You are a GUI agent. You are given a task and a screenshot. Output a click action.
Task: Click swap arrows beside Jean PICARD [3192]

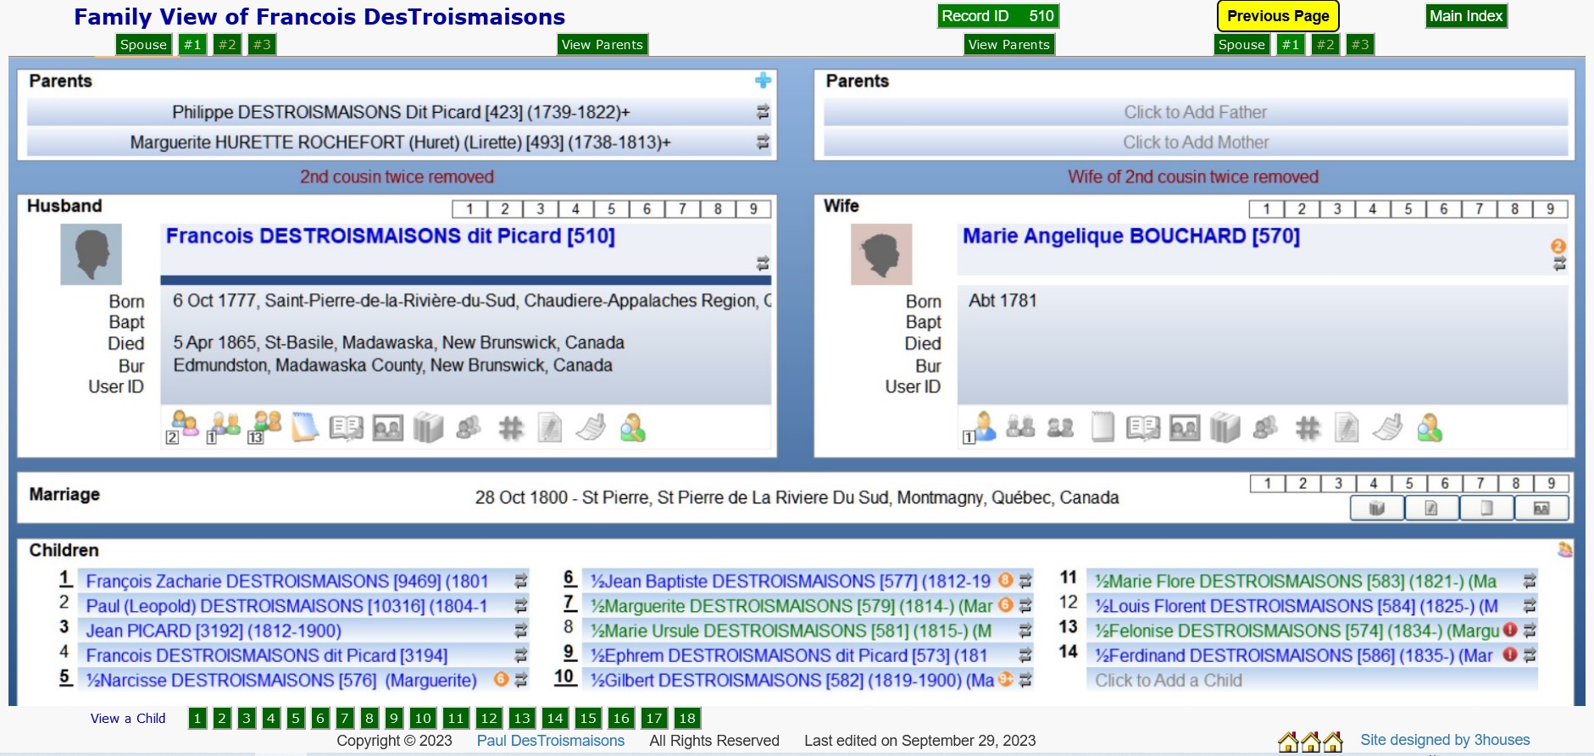(520, 631)
